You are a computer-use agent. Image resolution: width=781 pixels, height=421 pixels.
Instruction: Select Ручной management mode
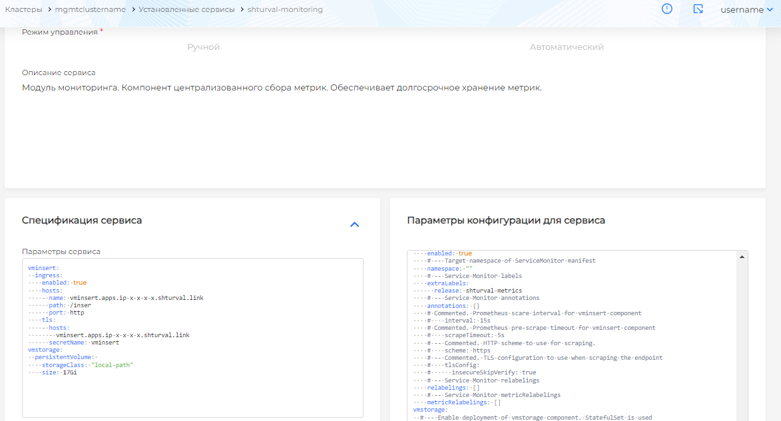203,47
